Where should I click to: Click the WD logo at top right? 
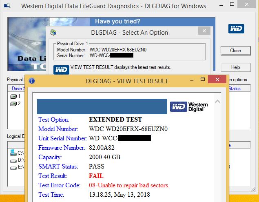pos(236,29)
